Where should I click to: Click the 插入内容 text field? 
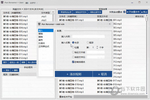pyautogui.click(x=88, y=37)
